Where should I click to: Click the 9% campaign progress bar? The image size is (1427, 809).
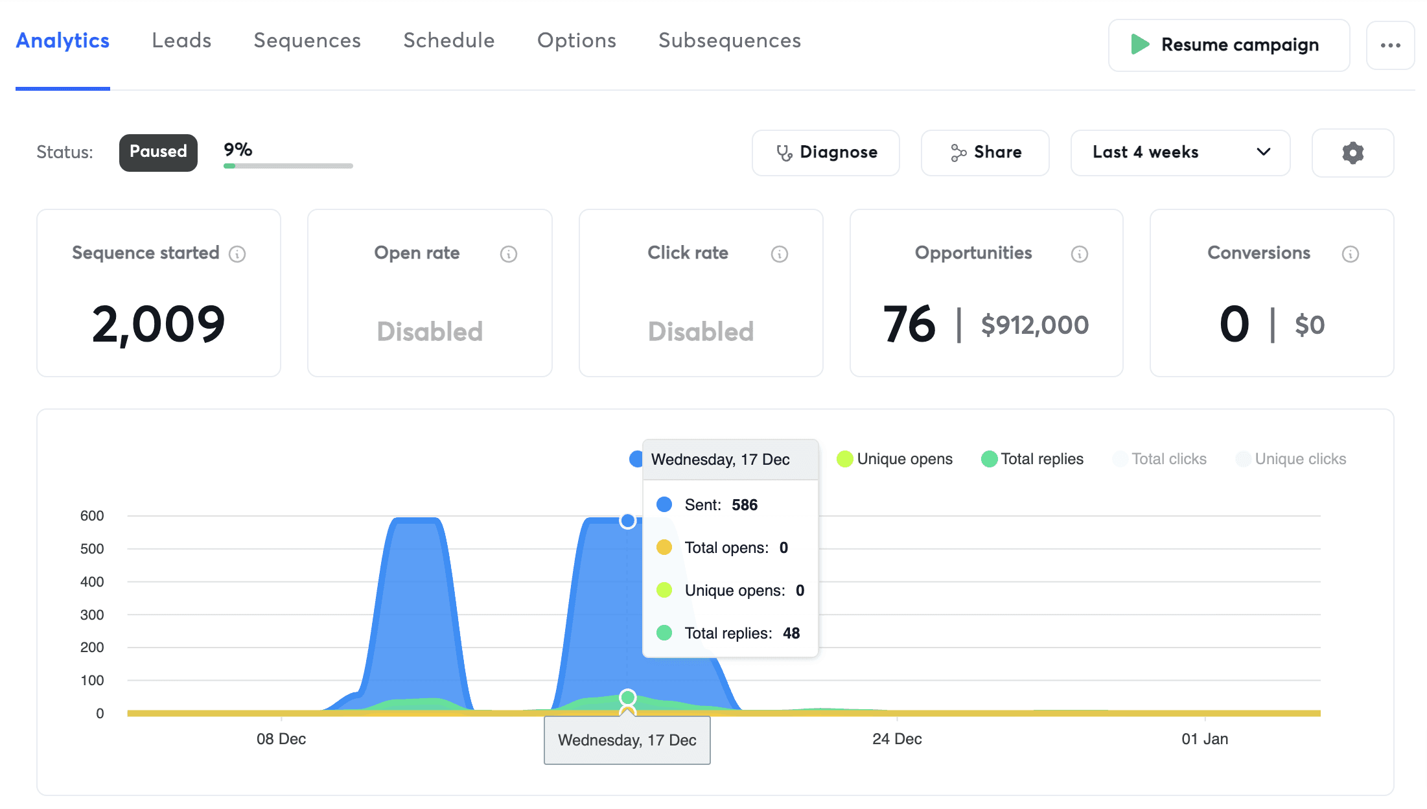pos(288,166)
